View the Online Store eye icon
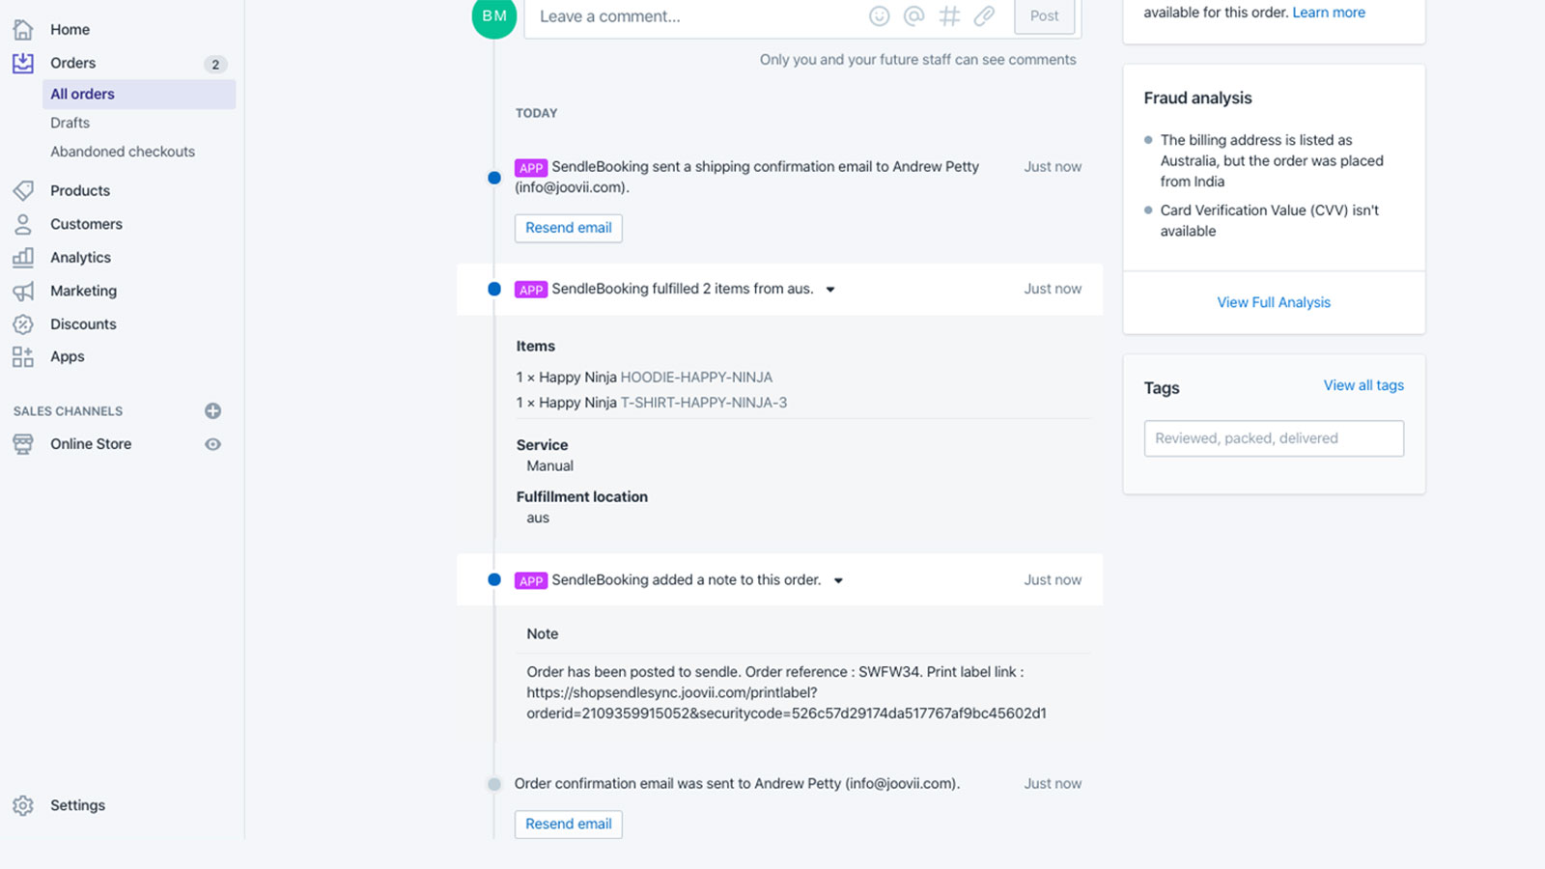 tap(213, 444)
